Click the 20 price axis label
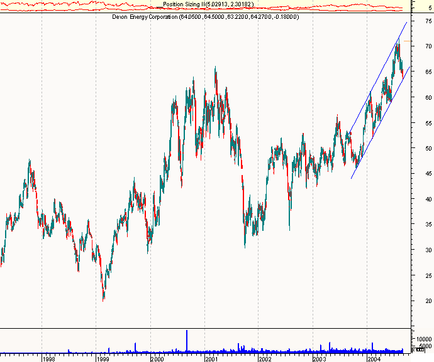Image resolution: width=434 pixels, height=362 pixels. pos(428,301)
